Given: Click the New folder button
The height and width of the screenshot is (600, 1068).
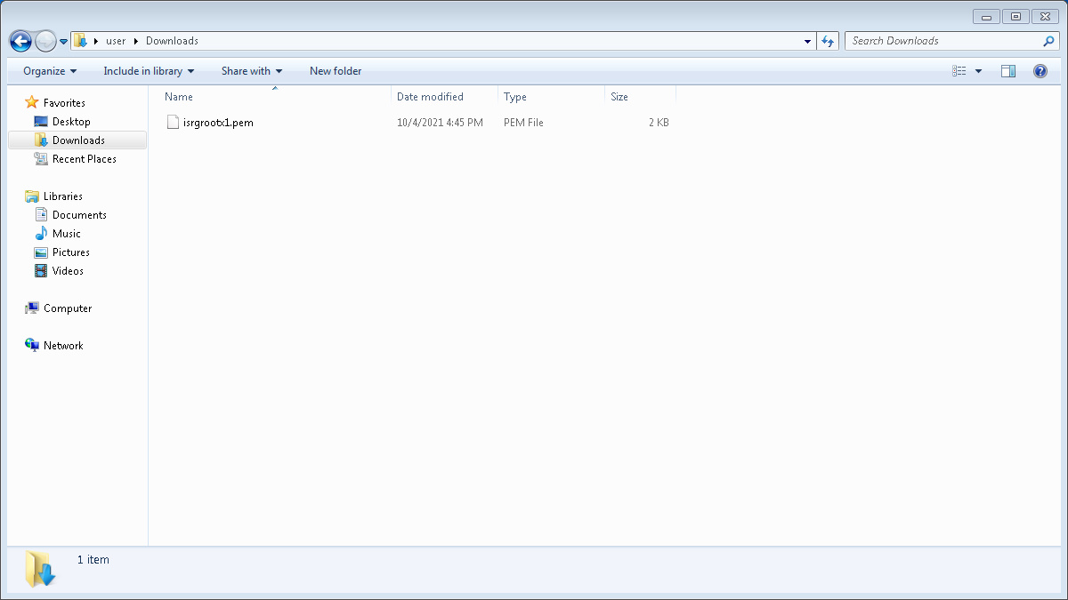Looking at the screenshot, I should [336, 71].
